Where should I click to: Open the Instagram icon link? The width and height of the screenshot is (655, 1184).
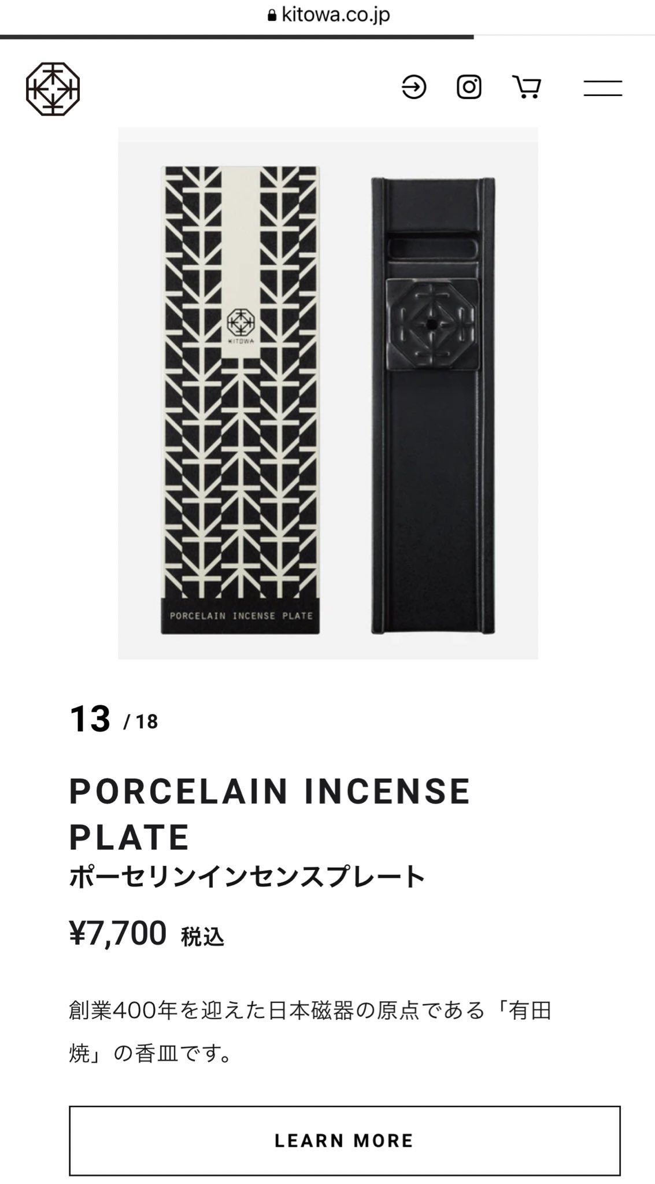tap(469, 87)
